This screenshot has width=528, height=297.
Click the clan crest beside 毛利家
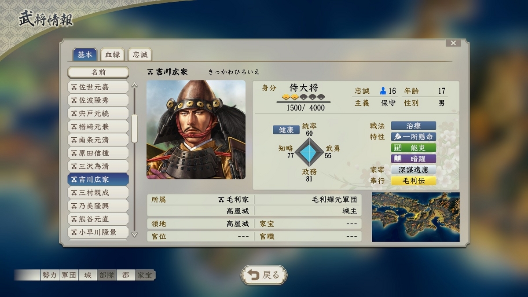[221, 199]
